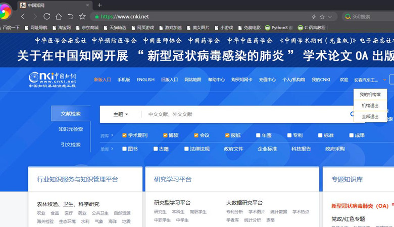Open the C 语言教程 bookmark
This screenshot has width=394, height=227.
(312, 28)
